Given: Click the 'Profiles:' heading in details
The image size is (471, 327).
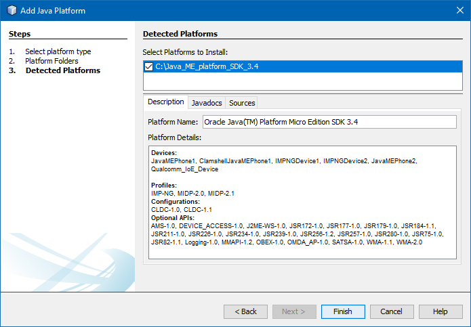Looking at the screenshot, I should coord(164,186).
